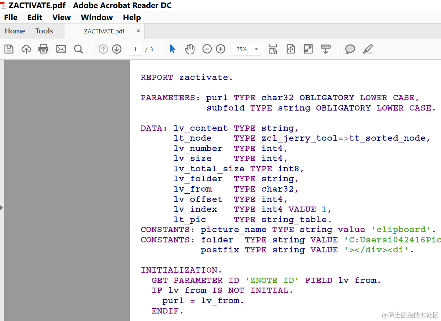The width and height of the screenshot is (441, 321).
Task: Click the Save file icon
Action: pyautogui.click(x=9, y=49)
